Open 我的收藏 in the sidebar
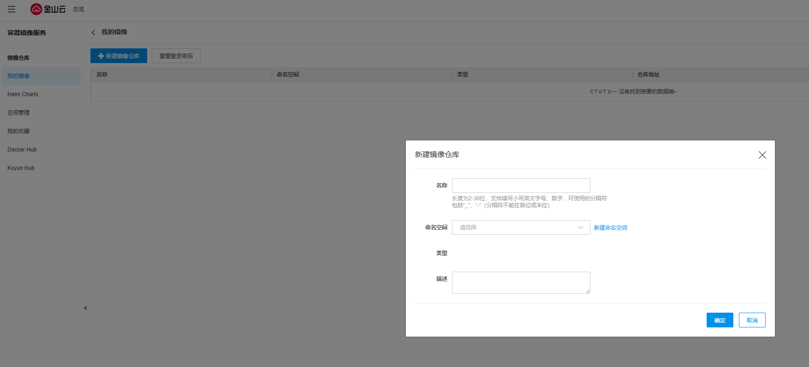Viewport: 809px width, 367px height. tap(18, 131)
